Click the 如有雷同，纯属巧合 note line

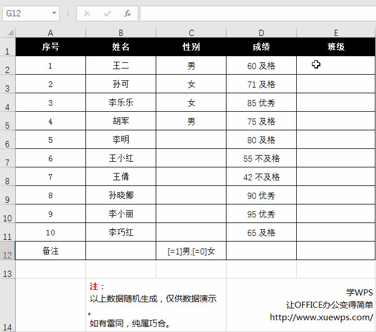point(129,323)
